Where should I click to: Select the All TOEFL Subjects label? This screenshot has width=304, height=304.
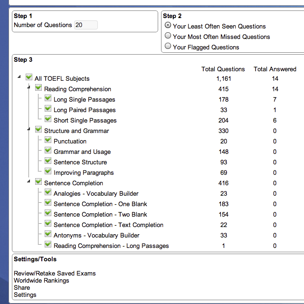[x=62, y=79]
